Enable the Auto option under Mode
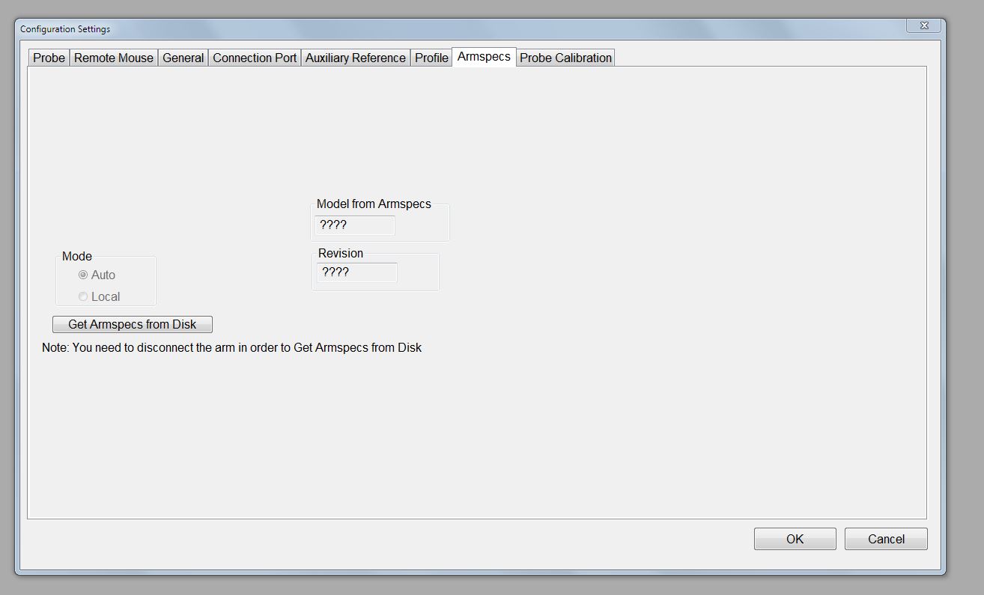This screenshot has height=595, width=984. [x=83, y=275]
